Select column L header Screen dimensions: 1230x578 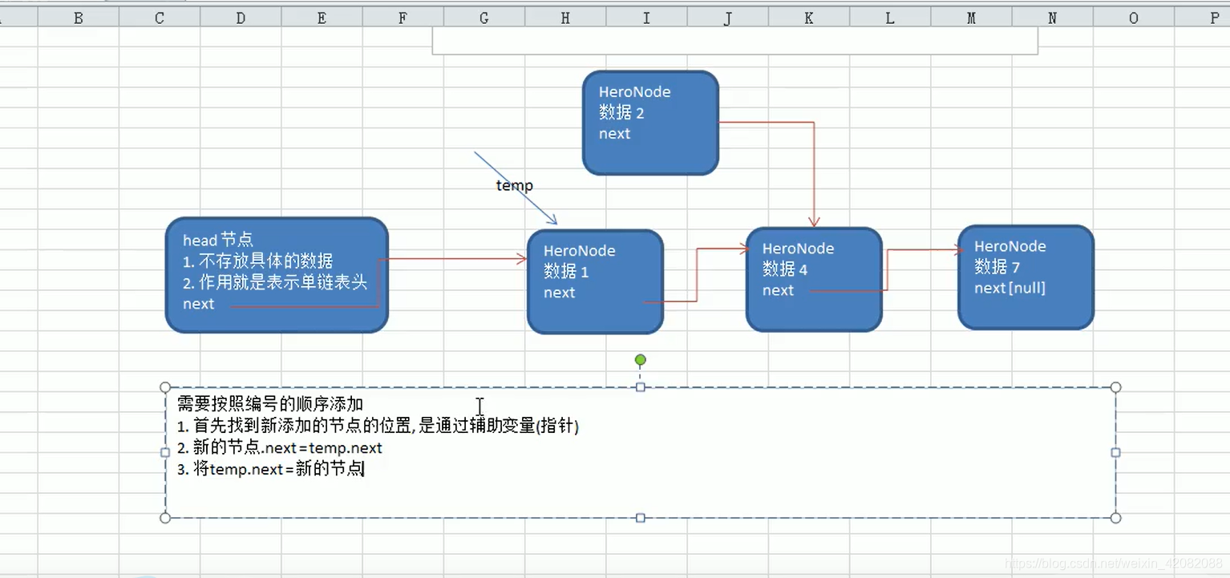(890, 18)
